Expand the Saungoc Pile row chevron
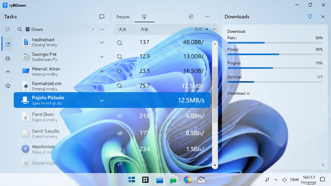Screen dimensions: 331x186 [102, 57]
